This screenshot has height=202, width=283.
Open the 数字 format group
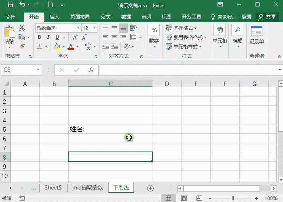pos(154,36)
